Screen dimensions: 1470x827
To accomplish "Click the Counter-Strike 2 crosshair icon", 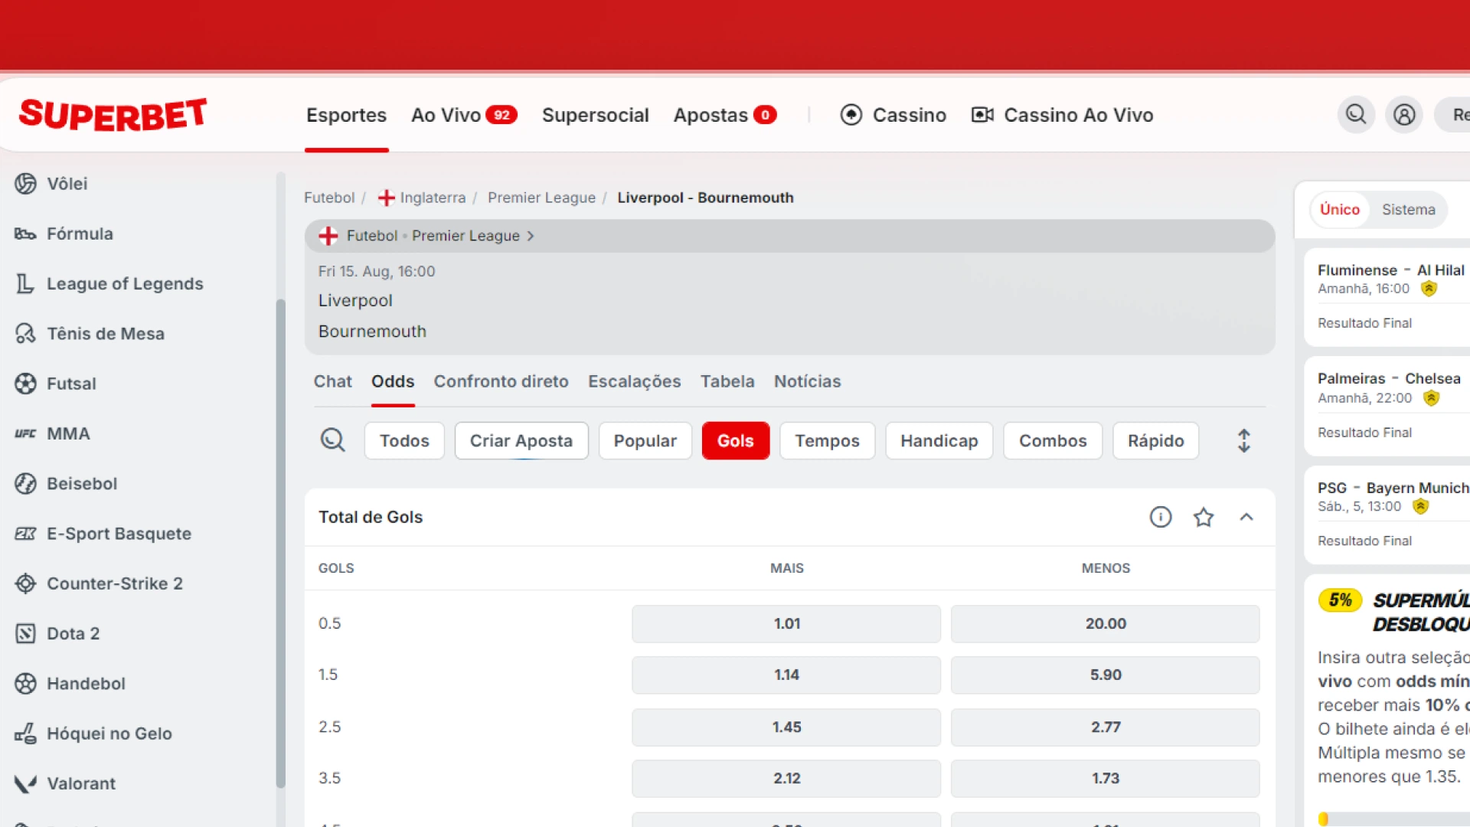I will point(25,583).
